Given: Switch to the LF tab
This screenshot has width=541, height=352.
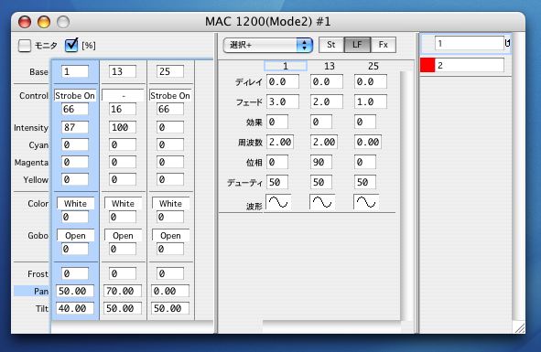Looking at the screenshot, I should (x=357, y=45).
